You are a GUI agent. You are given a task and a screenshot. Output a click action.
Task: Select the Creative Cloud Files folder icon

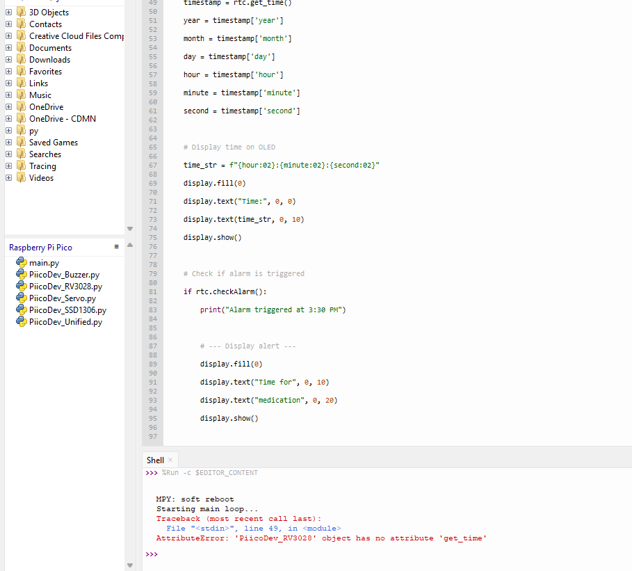click(x=22, y=35)
